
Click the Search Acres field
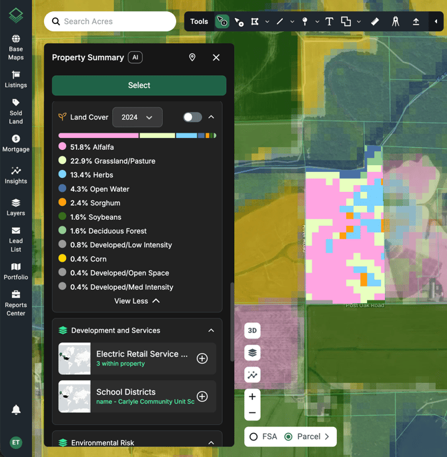tap(110, 21)
